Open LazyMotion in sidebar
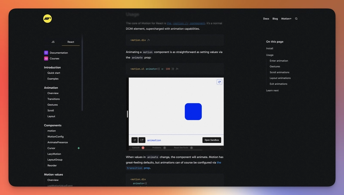The width and height of the screenshot is (344, 195). click(x=54, y=154)
